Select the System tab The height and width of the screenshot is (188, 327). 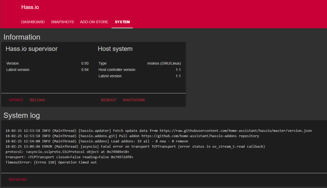[122, 22]
